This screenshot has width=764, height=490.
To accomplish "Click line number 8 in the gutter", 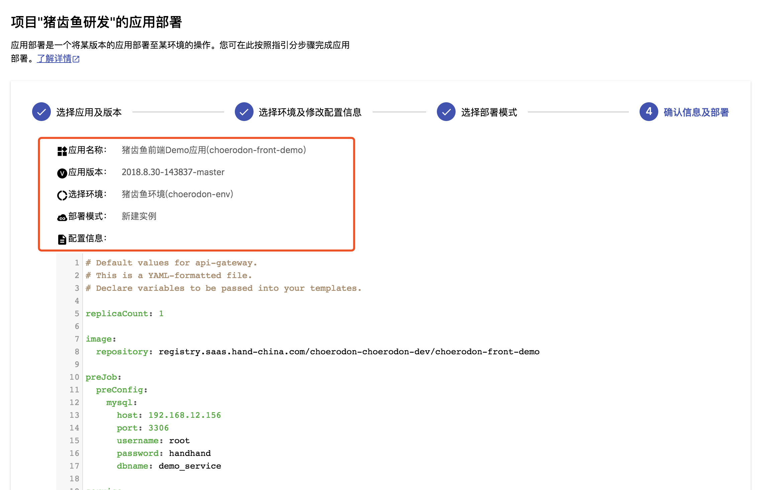I will click(77, 352).
